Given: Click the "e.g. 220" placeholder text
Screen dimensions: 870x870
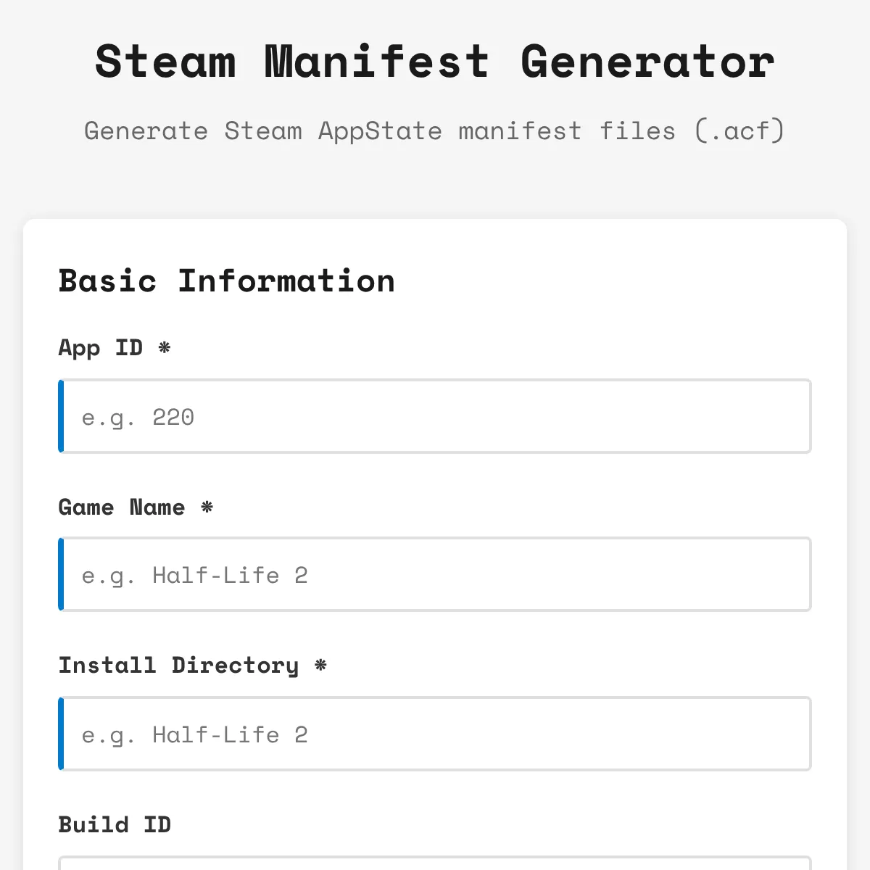Looking at the screenshot, I should point(138,418).
